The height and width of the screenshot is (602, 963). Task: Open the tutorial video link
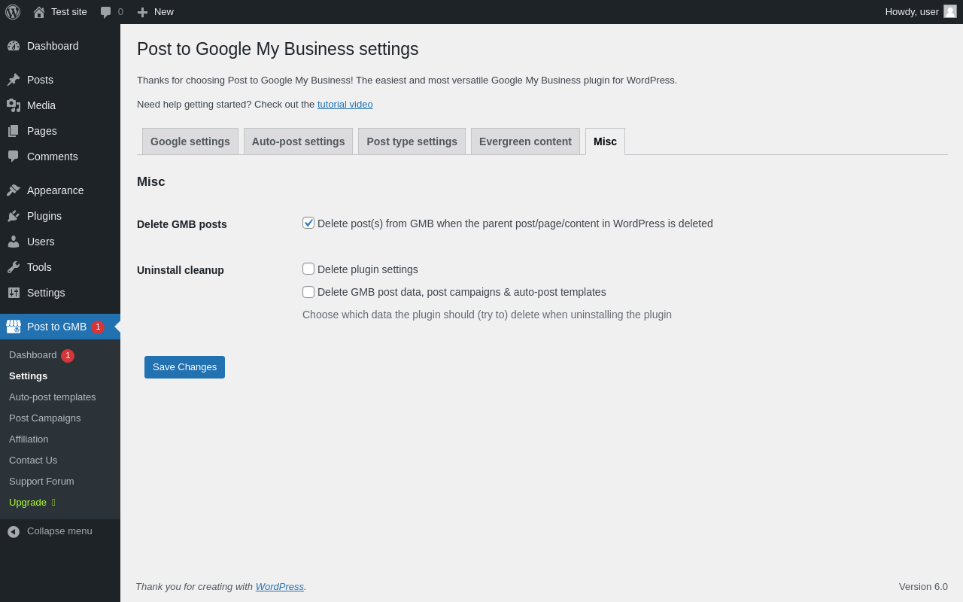(x=345, y=105)
